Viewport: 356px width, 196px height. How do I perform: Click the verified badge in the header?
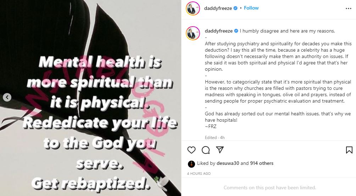[x=235, y=8]
